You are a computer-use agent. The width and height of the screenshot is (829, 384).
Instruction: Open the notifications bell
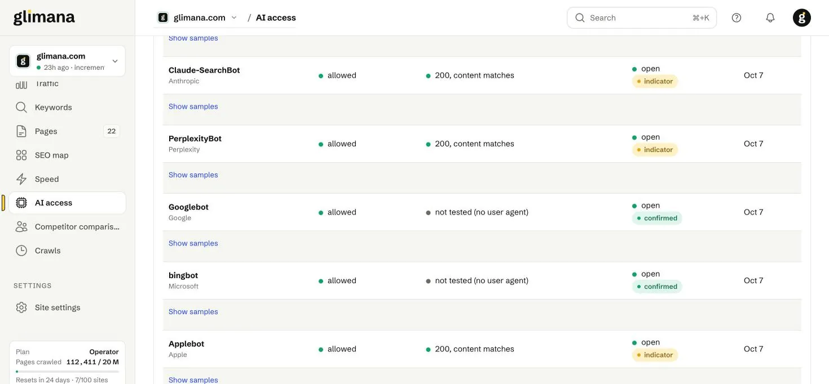(x=770, y=18)
